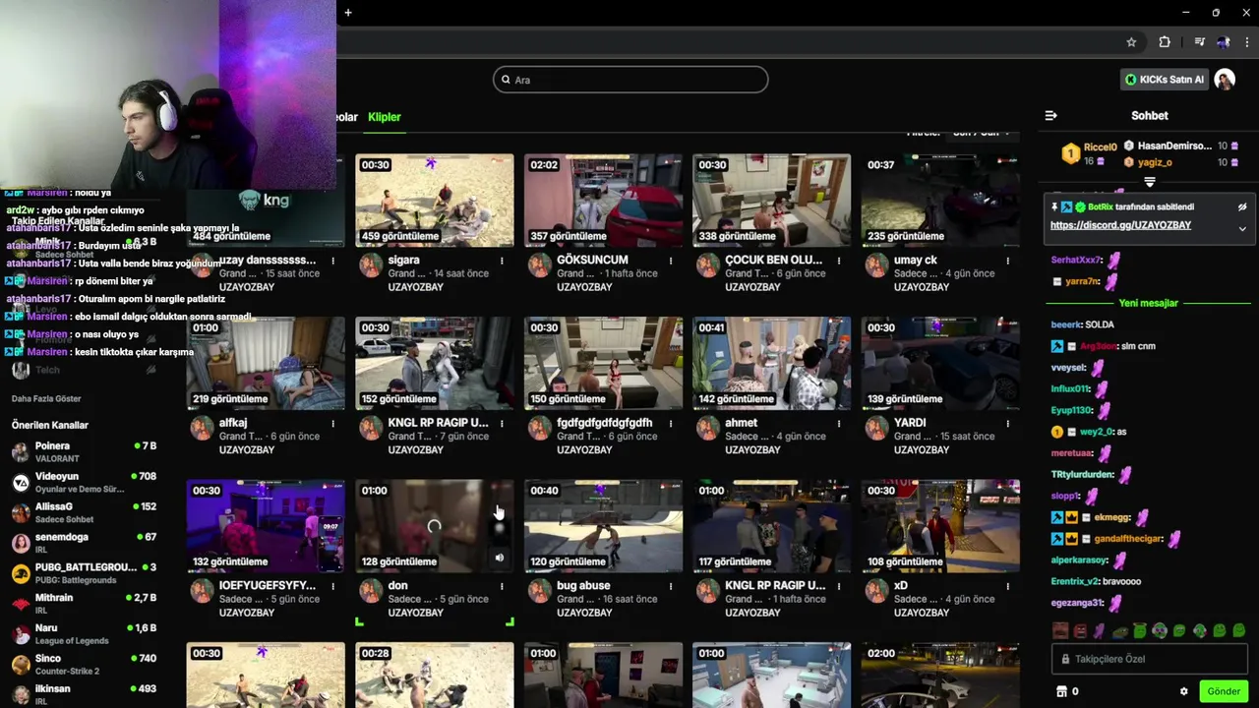Play the sigara clip thumbnail
The width and height of the screenshot is (1259, 708).
pos(435,200)
